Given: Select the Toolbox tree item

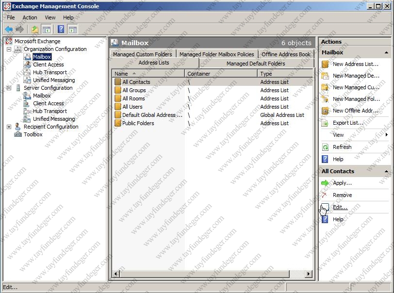Looking at the screenshot, I should point(33,134).
